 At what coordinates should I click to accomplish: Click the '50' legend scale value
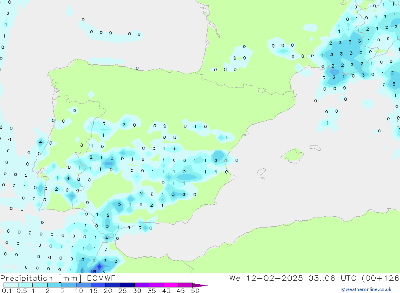coord(196,291)
